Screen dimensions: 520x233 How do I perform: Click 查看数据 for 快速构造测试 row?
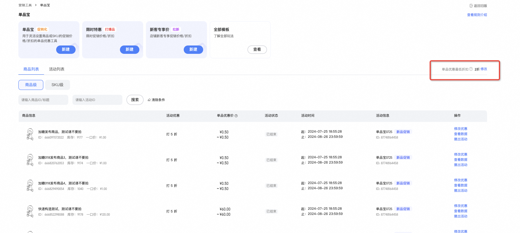461,211
